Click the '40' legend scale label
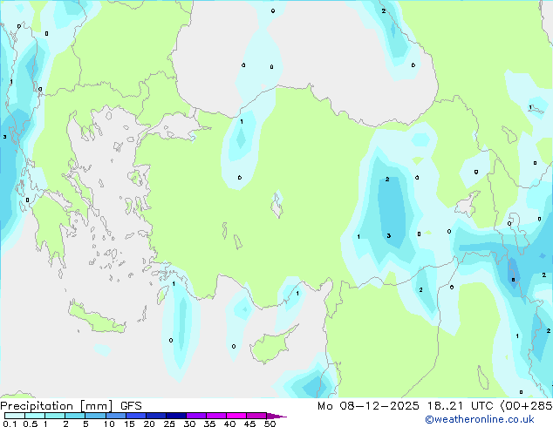 229,424
